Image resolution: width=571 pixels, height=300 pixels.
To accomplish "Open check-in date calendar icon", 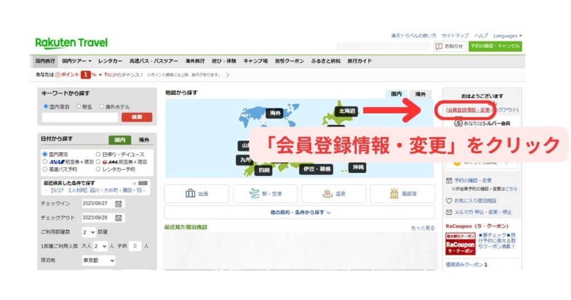I will (118, 204).
